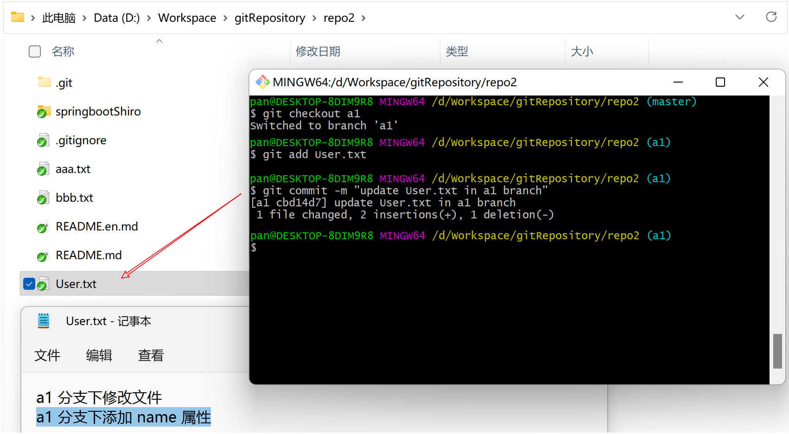Click the Git Bash terminal scrollbar thumb
This screenshot has height=434, width=789.
click(777, 351)
